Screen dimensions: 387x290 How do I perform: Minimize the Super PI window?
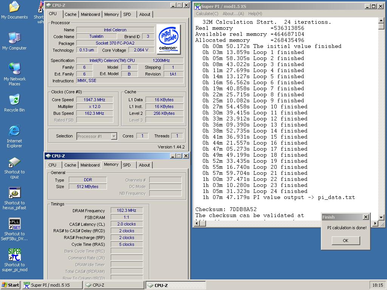click(368, 6)
